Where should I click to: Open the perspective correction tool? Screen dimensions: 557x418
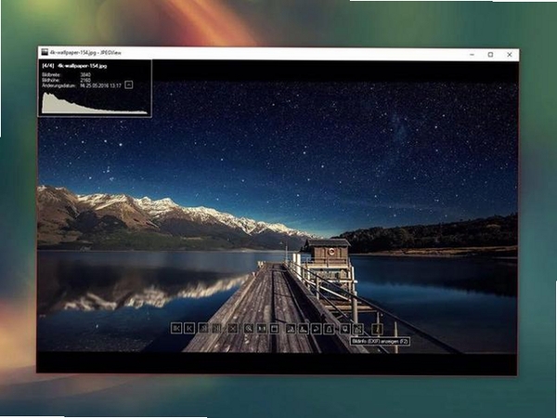coord(329,329)
